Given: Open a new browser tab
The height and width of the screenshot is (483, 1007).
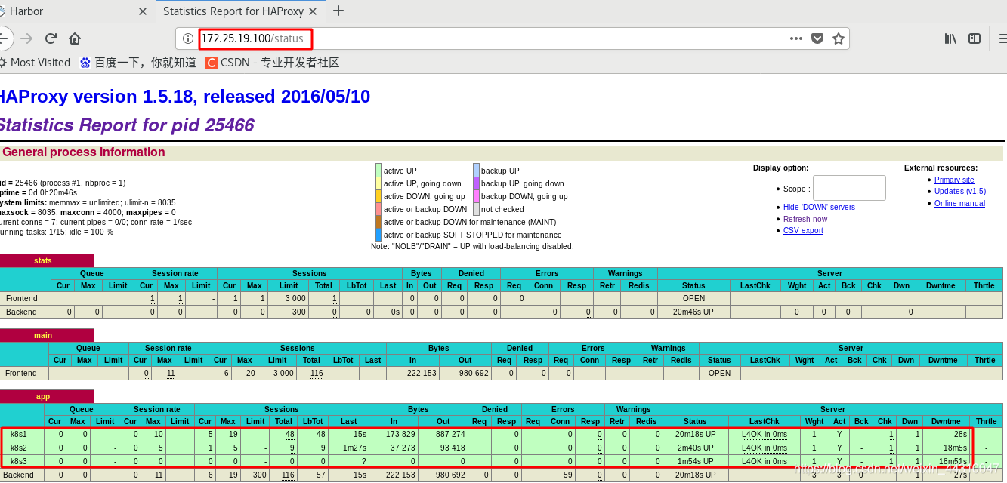Looking at the screenshot, I should pyautogui.click(x=338, y=11).
